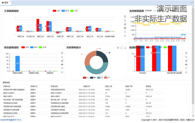Toggle blue line legend in 当月能耗趋势
The width and height of the screenshot is (195, 123).
point(155,11)
